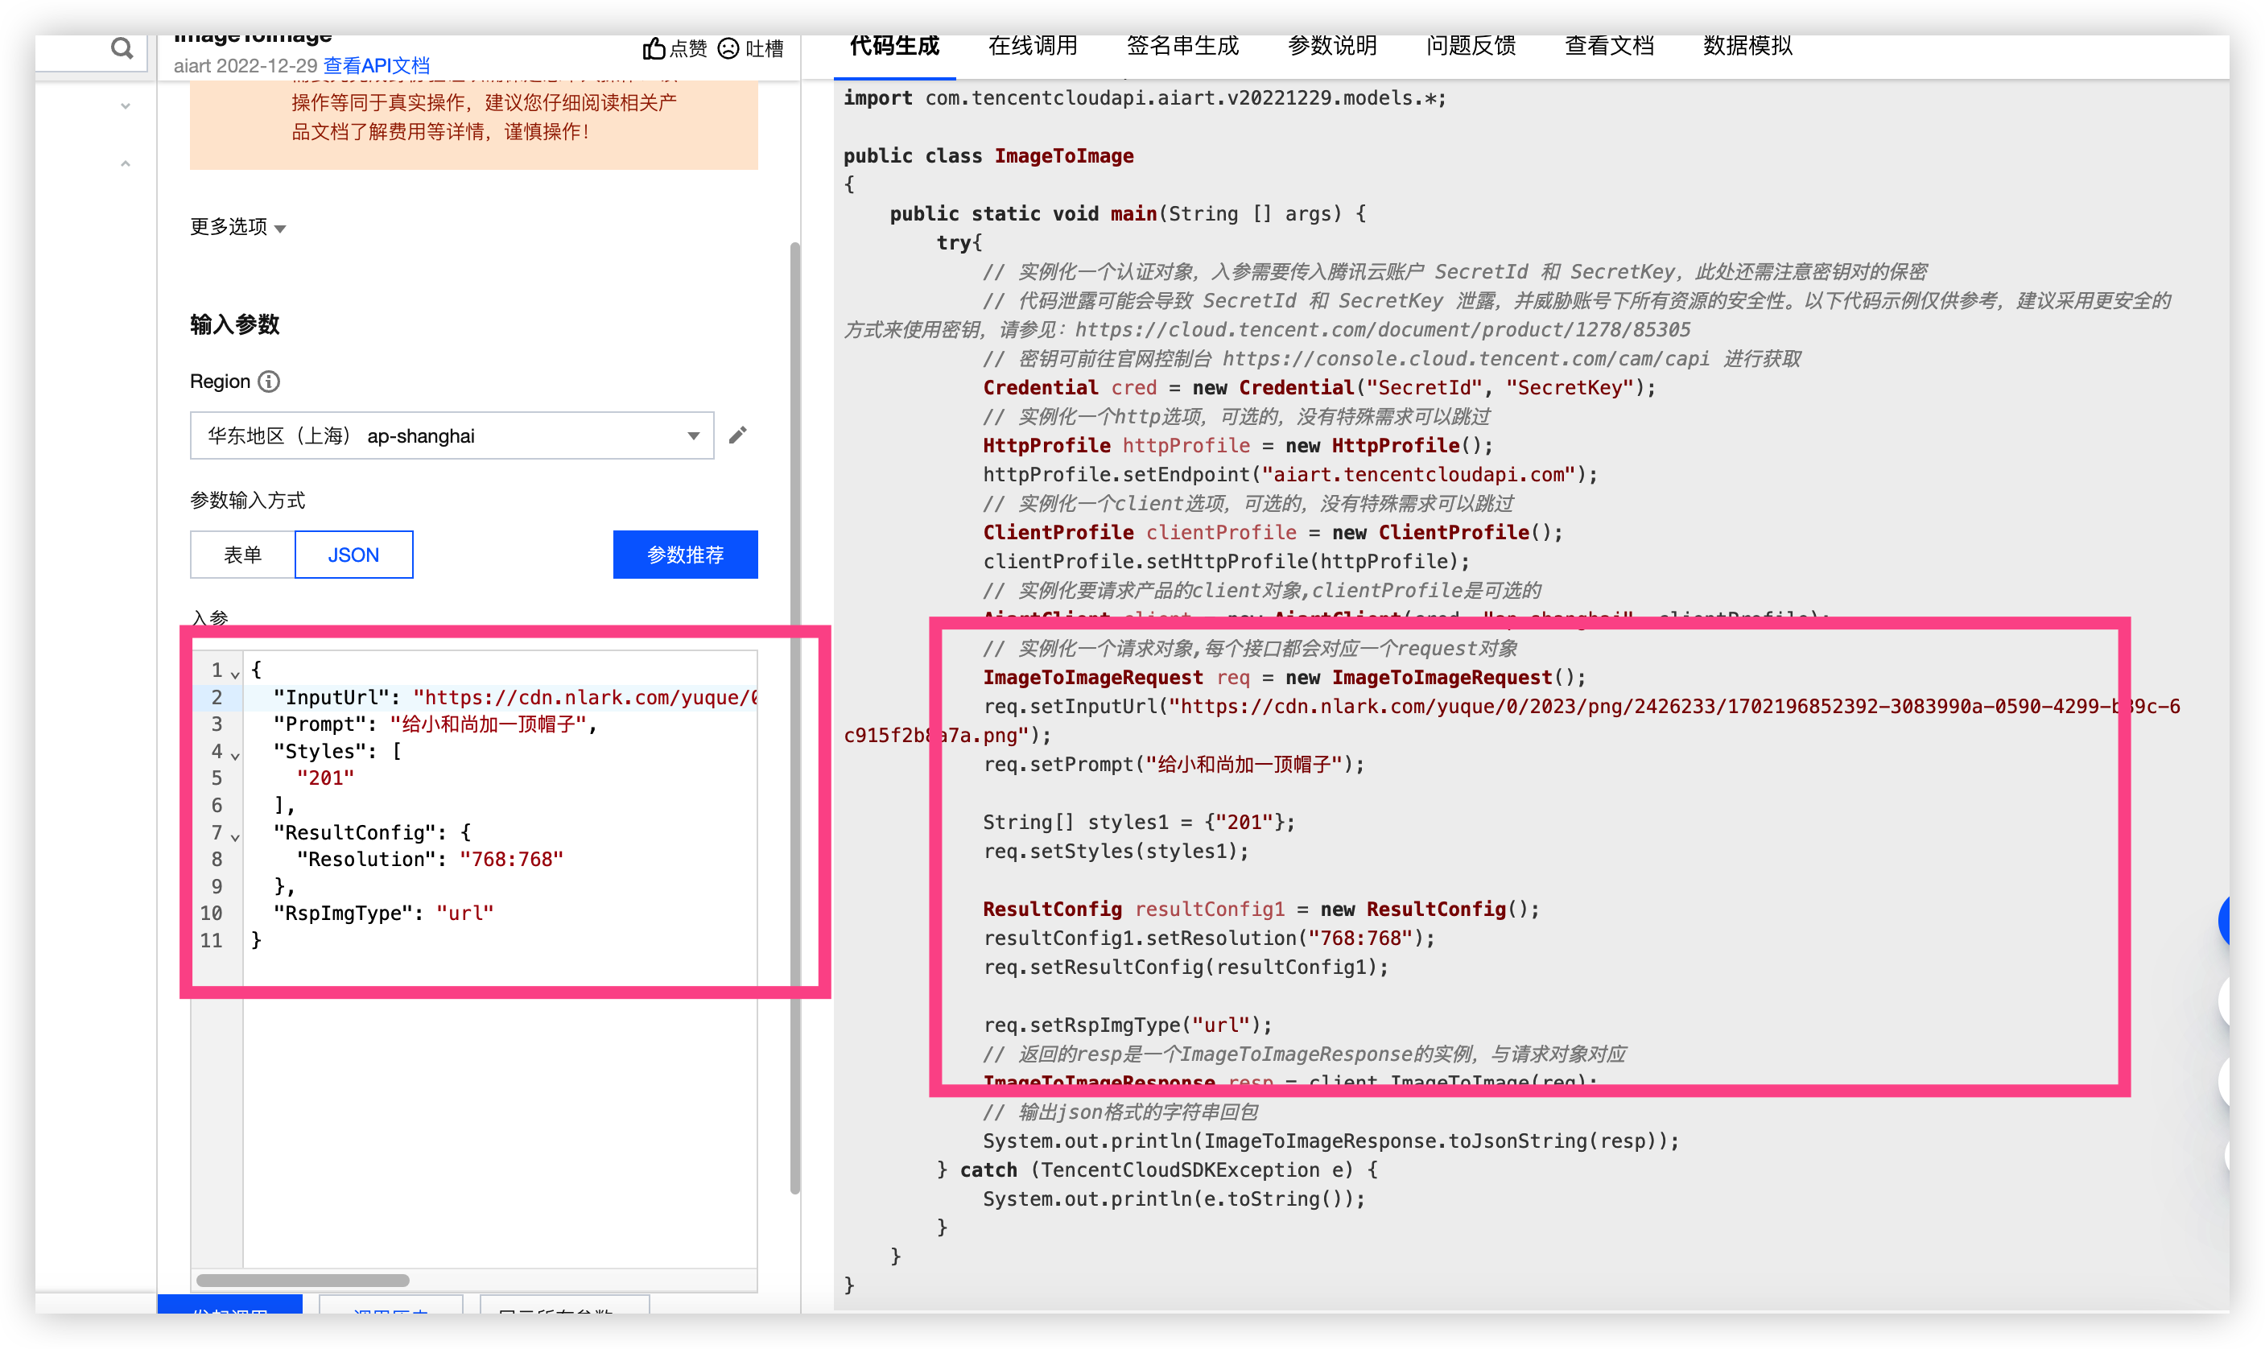Click the InputUrl value in JSON editor
The height and width of the screenshot is (1349, 2265).
[584, 697]
